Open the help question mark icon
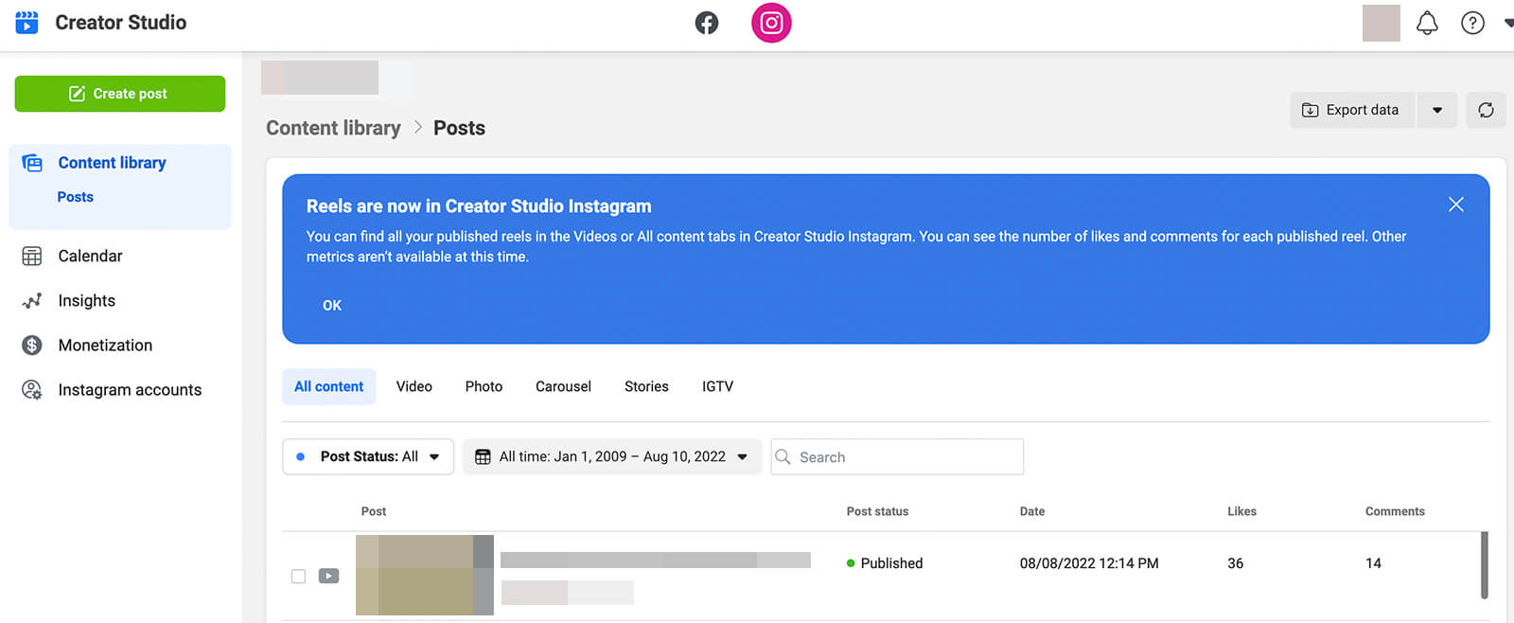The width and height of the screenshot is (1514, 623). pyautogui.click(x=1472, y=23)
